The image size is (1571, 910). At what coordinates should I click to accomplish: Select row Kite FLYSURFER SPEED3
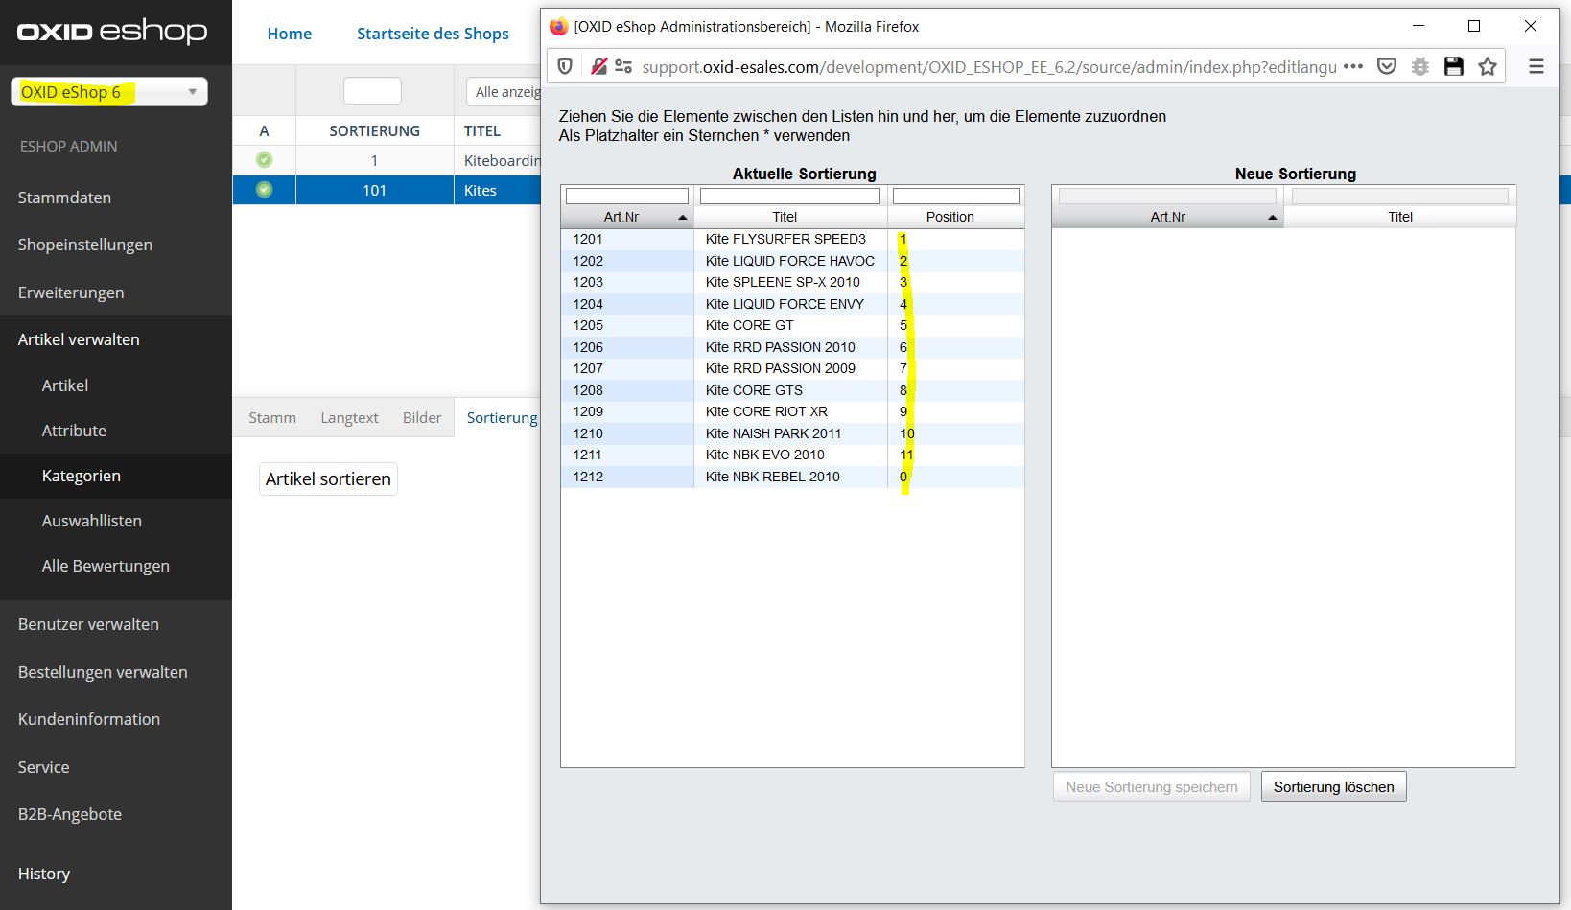click(792, 239)
